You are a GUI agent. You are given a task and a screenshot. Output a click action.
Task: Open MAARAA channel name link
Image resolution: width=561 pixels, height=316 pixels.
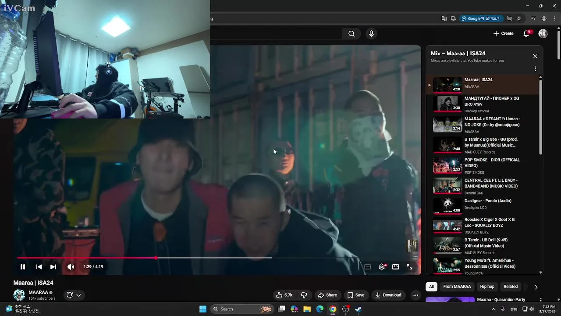click(x=38, y=292)
